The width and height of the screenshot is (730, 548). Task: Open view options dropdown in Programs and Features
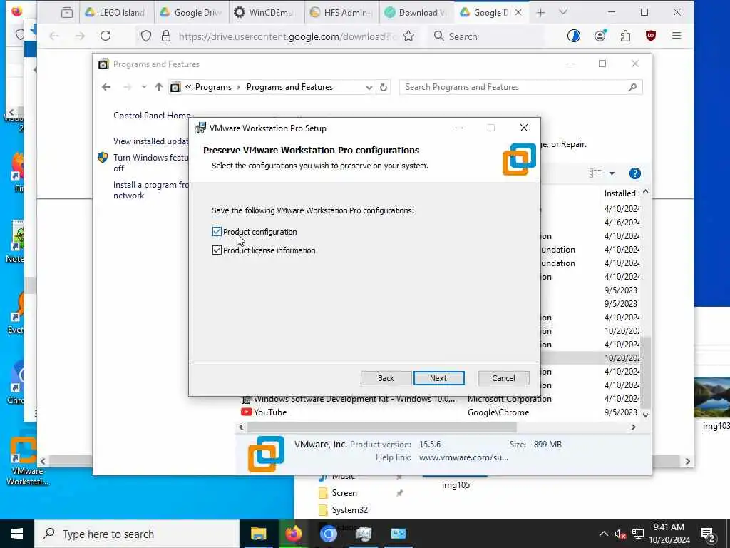coord(612,173)
